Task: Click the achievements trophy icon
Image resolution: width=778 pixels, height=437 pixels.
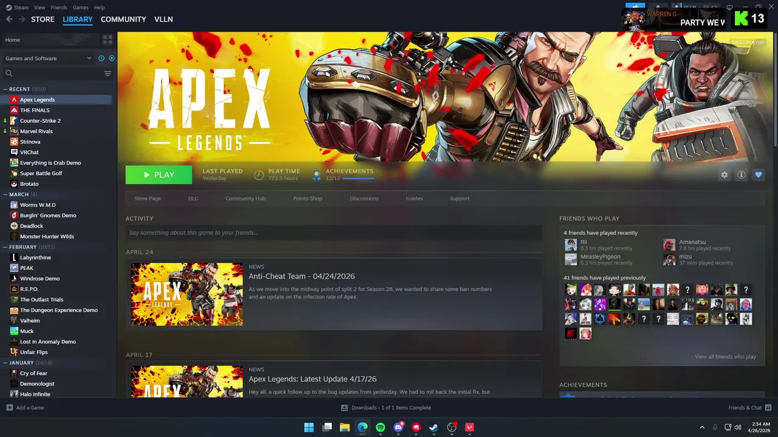Action: [x=316, y=175]
